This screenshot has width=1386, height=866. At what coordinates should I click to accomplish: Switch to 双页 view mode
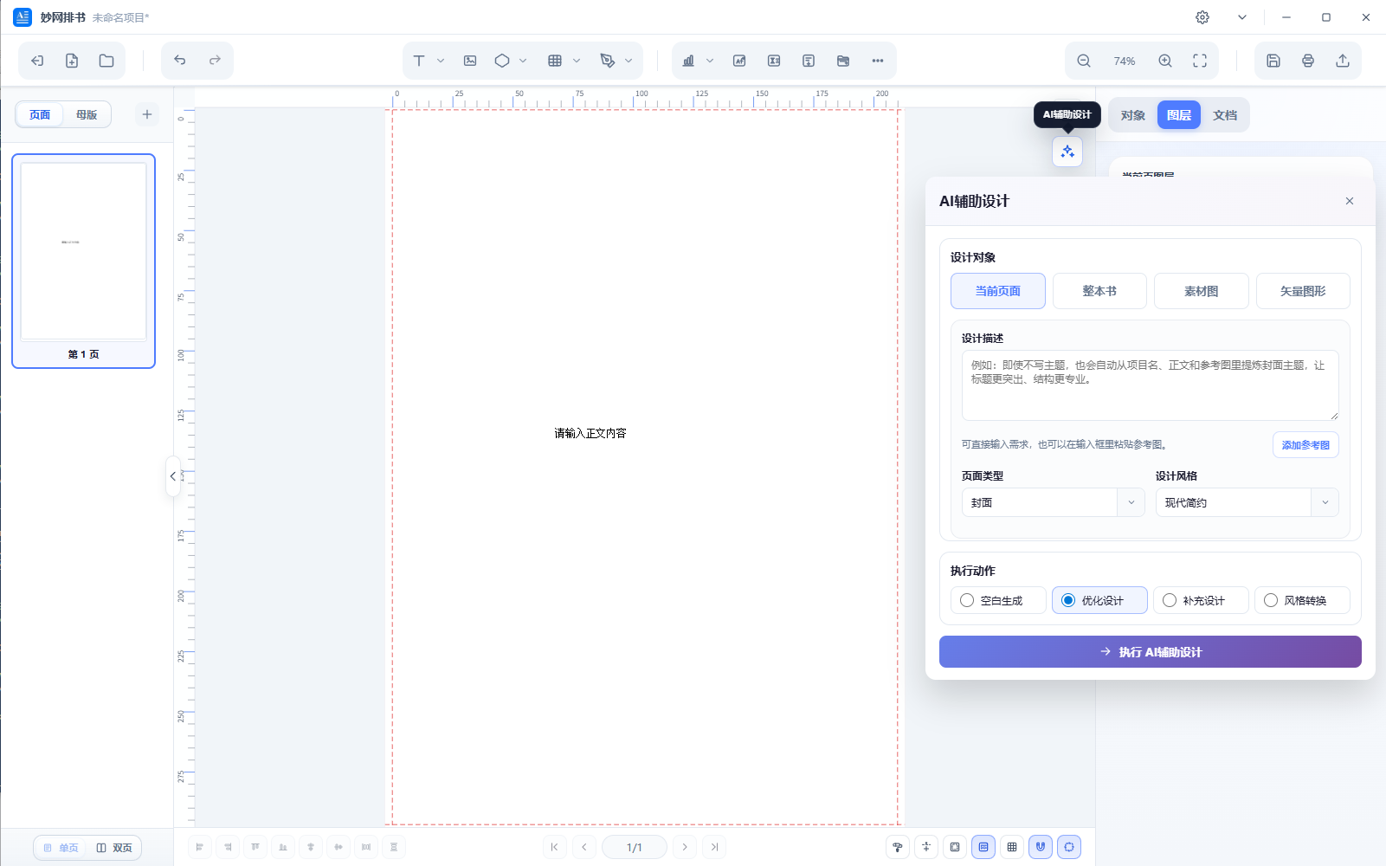[114, 848]
